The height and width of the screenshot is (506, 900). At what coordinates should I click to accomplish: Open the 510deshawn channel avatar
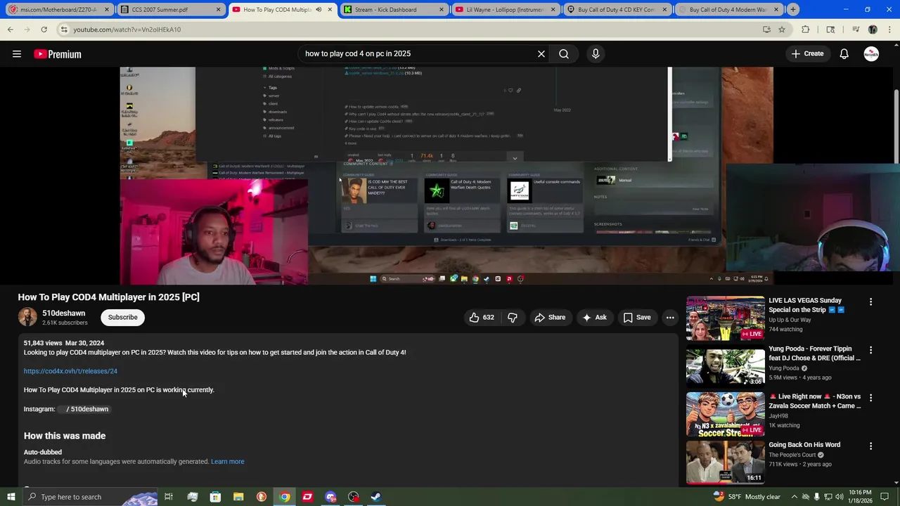[x=27, y=318]
